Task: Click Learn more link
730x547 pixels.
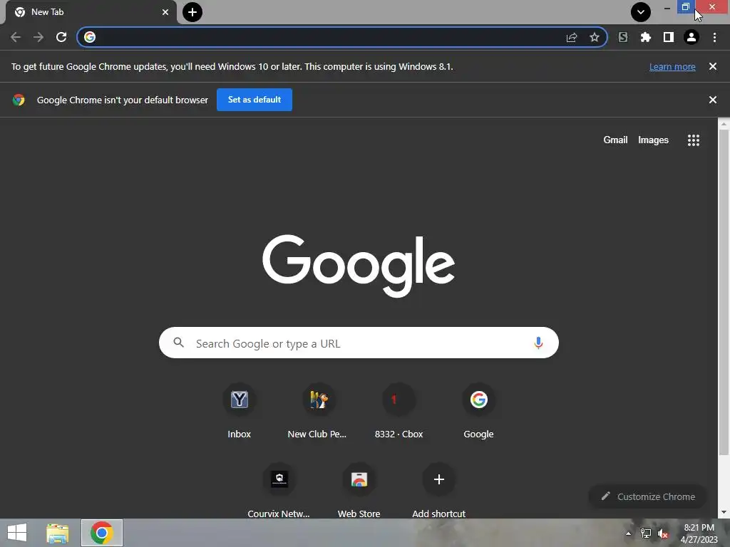Action: tap(672, 66)
